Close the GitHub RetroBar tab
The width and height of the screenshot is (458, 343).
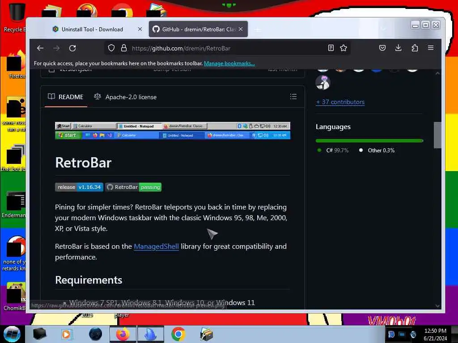click(x=241, y=29)
